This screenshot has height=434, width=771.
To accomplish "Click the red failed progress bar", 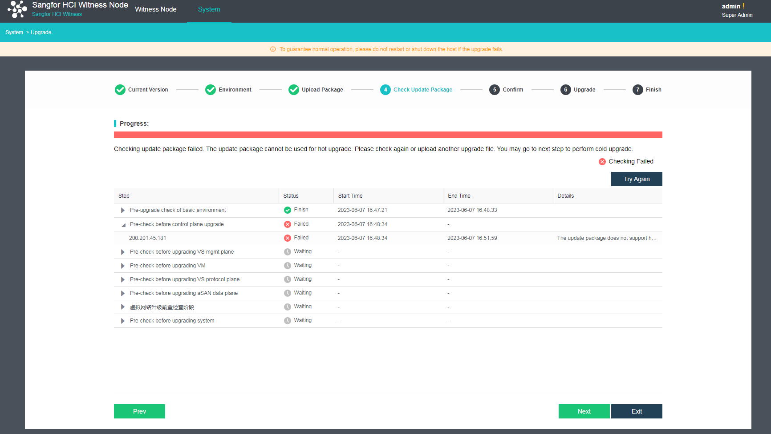I will 388,135.
